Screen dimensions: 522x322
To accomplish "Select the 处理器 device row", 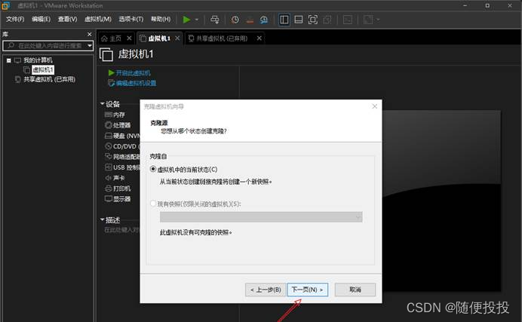I will click(x=118, y=125).
